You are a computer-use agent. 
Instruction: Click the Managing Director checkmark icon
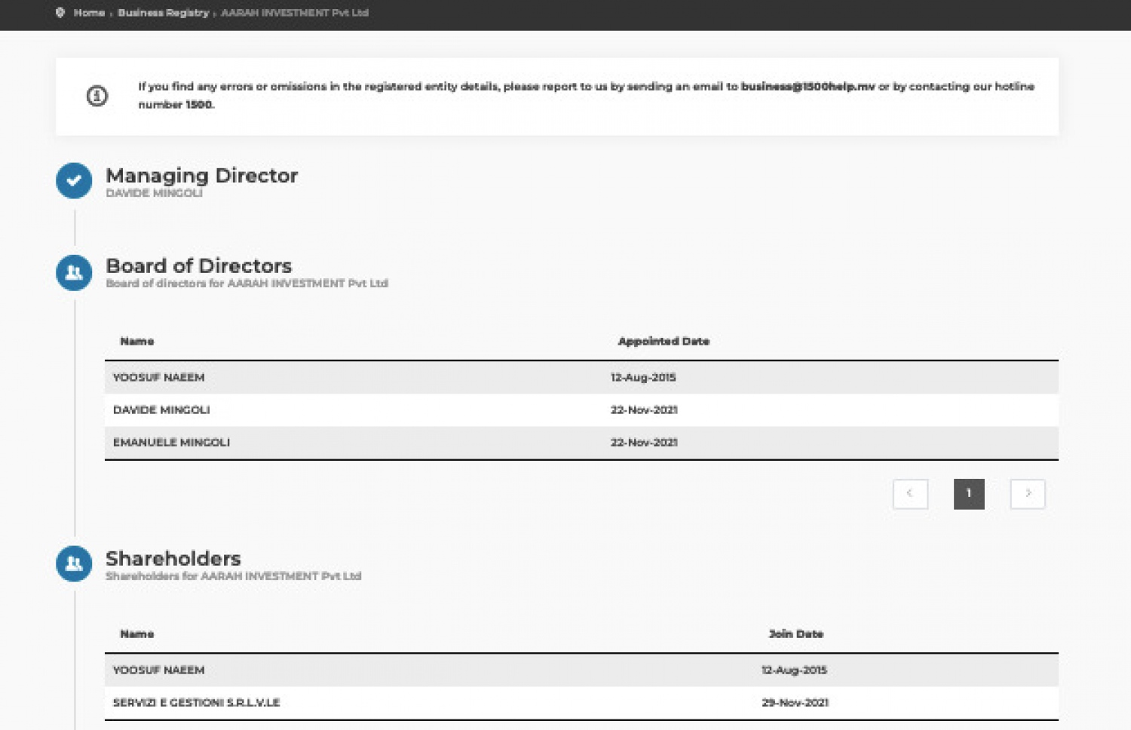[74, 181]
